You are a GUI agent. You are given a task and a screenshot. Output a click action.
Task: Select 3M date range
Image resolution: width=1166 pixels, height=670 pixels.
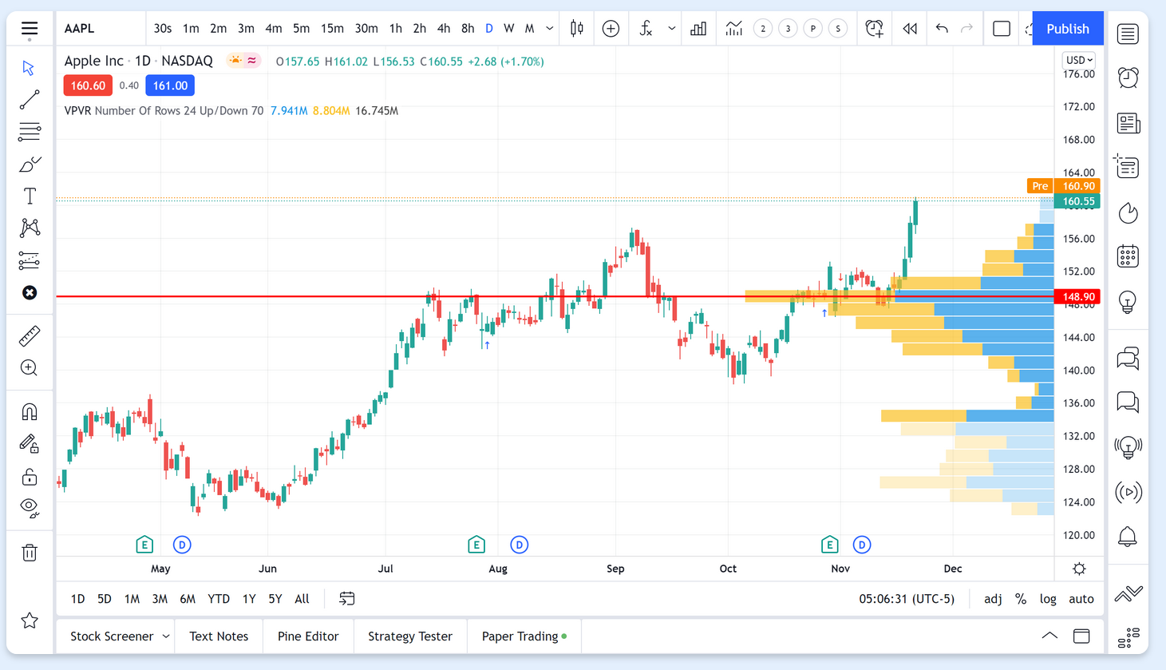[x=160, y=599]
